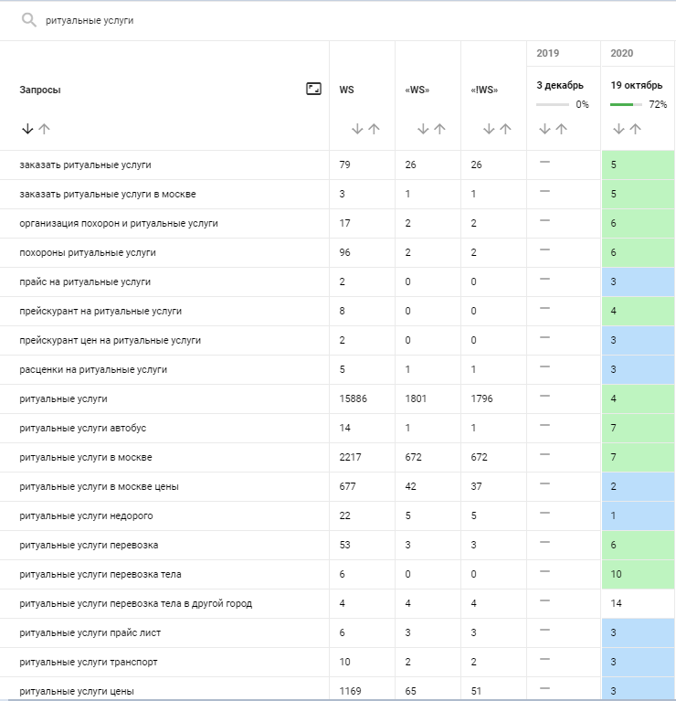The image size is (676, 701).
Task: Click green position cell for ритуальные услуги автобус
Action: 638,429
